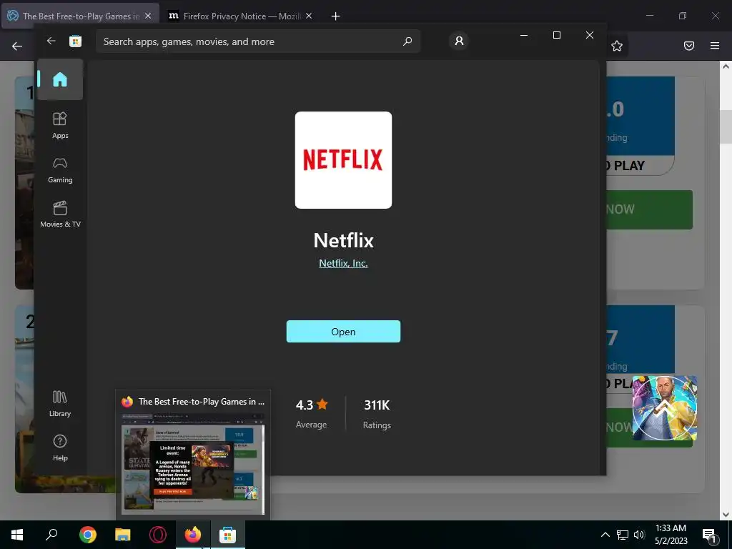Open the Firefox hamburger menu
This screenshot has height=549, width=732.
(715, 46)
